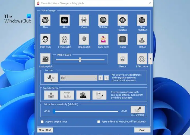Choose the Radio voice effect
Screen dimensions: 190x135
tap(122, 39)
